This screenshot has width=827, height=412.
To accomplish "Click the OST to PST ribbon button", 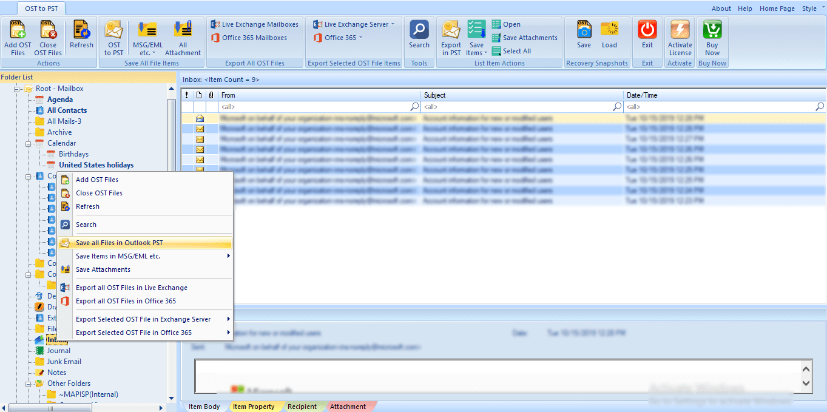I will tap(113, 38).
